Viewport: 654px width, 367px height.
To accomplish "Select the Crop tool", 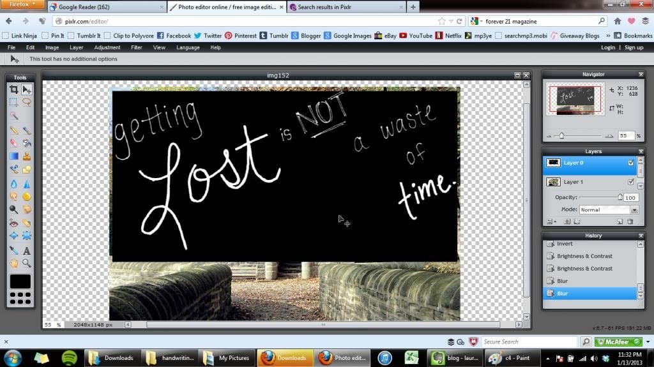I will tap(14, 89).
